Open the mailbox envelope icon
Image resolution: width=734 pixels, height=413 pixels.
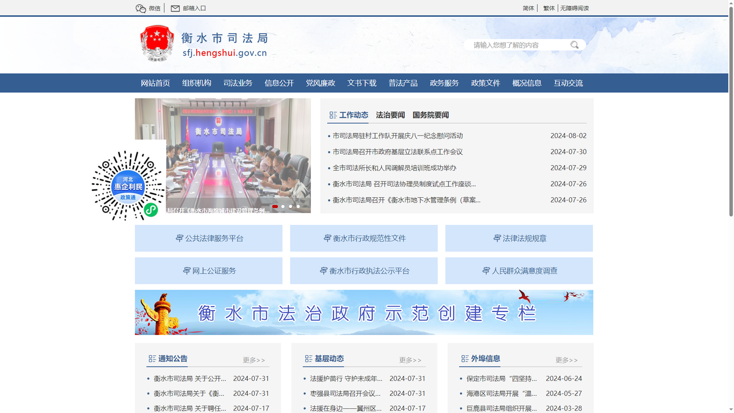[x=175, y=8]
